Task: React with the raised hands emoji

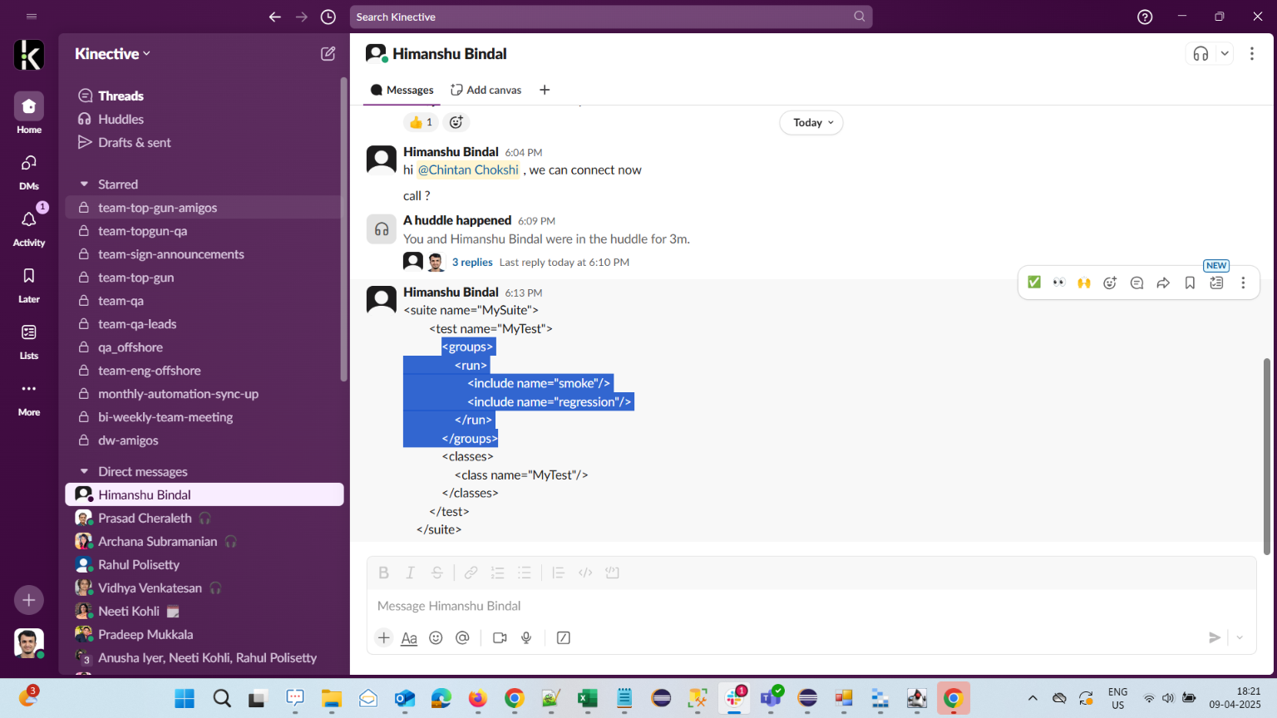Action: coord(1084,283)
